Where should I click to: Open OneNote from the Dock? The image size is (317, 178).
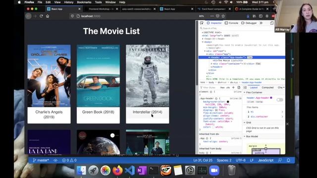pyautogui.click(x=142, y=171)
